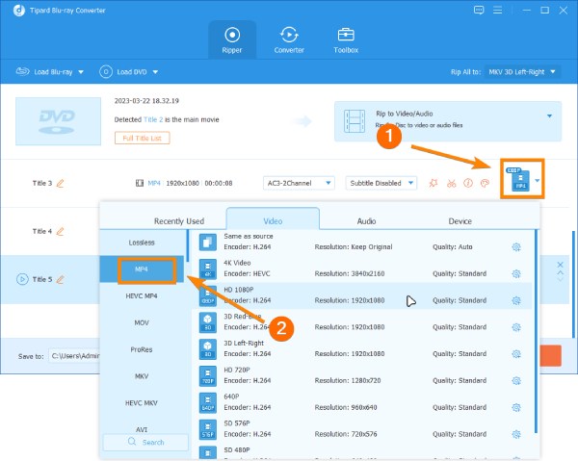Edit the name of Title 5
Image resolution: width=578 pixels, height=461 pixels.
tap(60, 279)
